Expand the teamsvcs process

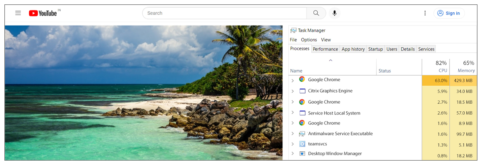point(292,145)
